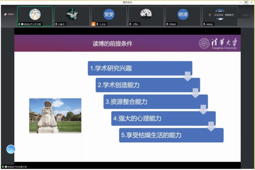
Task: Click the muted mic icon on the 明清 participant tile
Action: (167, 24)
